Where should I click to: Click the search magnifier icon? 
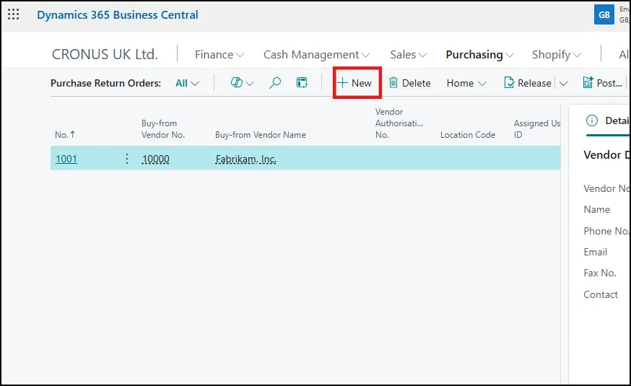(x=275, y=83)
